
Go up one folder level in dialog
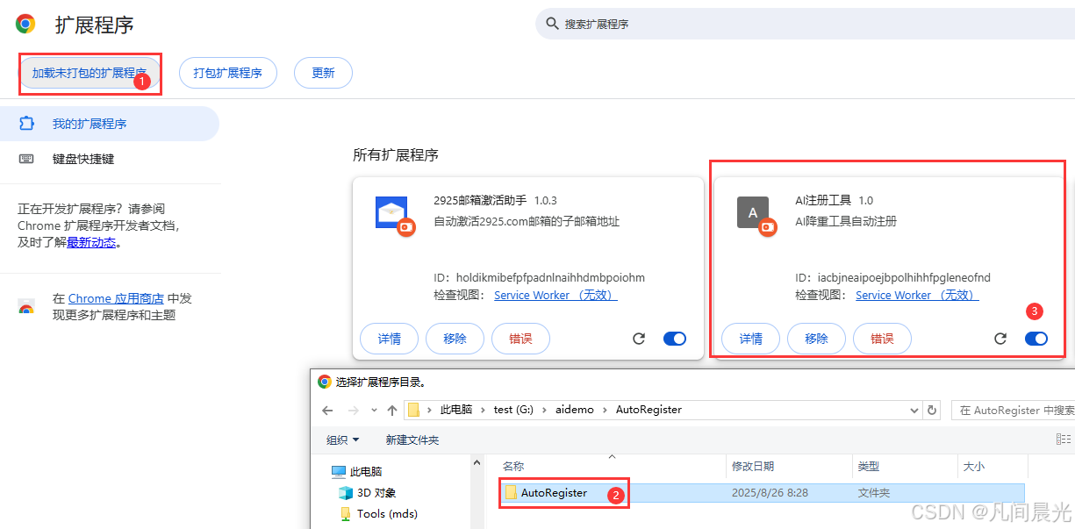392,410
